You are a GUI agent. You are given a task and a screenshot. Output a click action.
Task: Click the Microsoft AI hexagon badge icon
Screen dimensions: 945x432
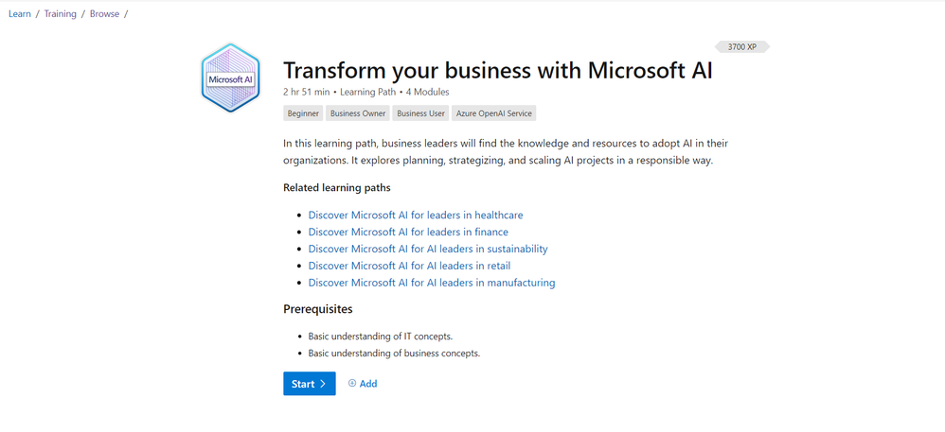230,78
